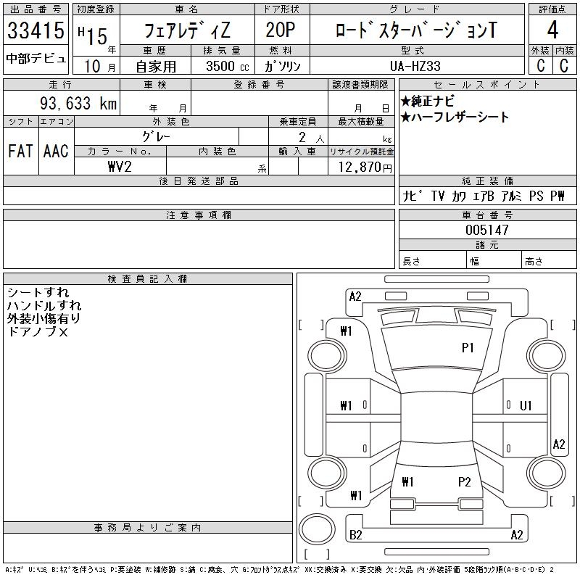Screen dimensions: 580x580
Task: Select the chassis number 005147
Action: (x=486, y=230)
